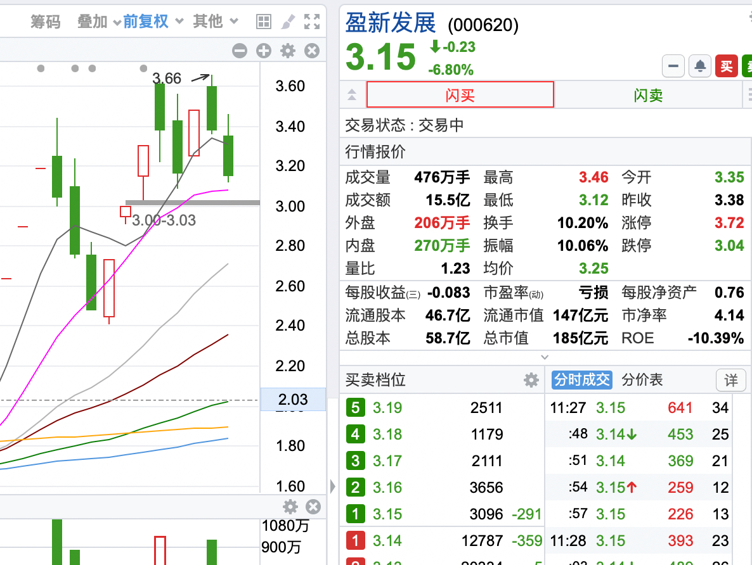Switch to 分价表 tab
This screenshot has width=752, height=565.
(x=642, y=380)
